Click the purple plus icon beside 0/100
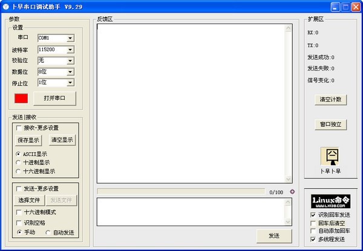363x251 pixels. pos(292,192)
